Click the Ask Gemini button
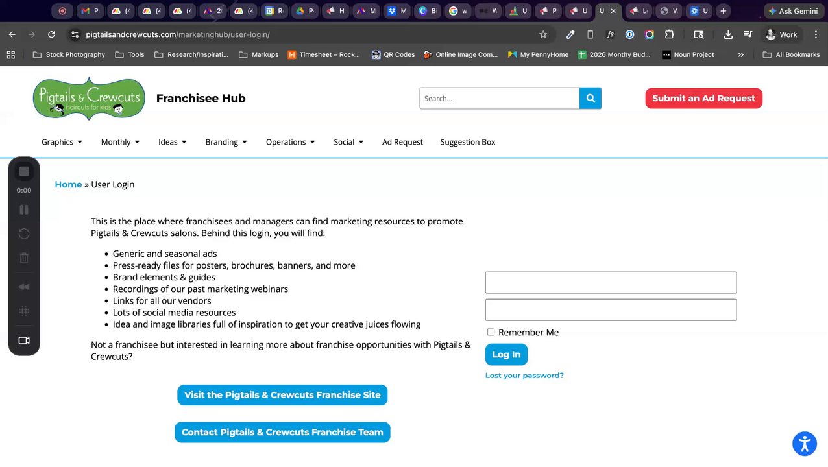Screen dimensions: 828x467 [793, 11]
